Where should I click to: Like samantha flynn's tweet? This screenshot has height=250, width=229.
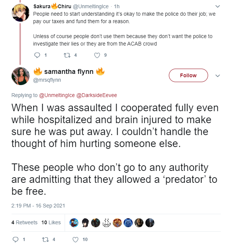click(75, 240)
